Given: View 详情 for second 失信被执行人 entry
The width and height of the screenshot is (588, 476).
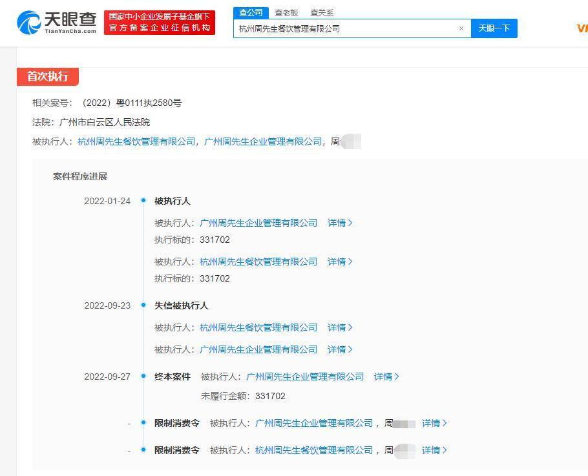Looking at the screenshot, I should coord(340,349).
